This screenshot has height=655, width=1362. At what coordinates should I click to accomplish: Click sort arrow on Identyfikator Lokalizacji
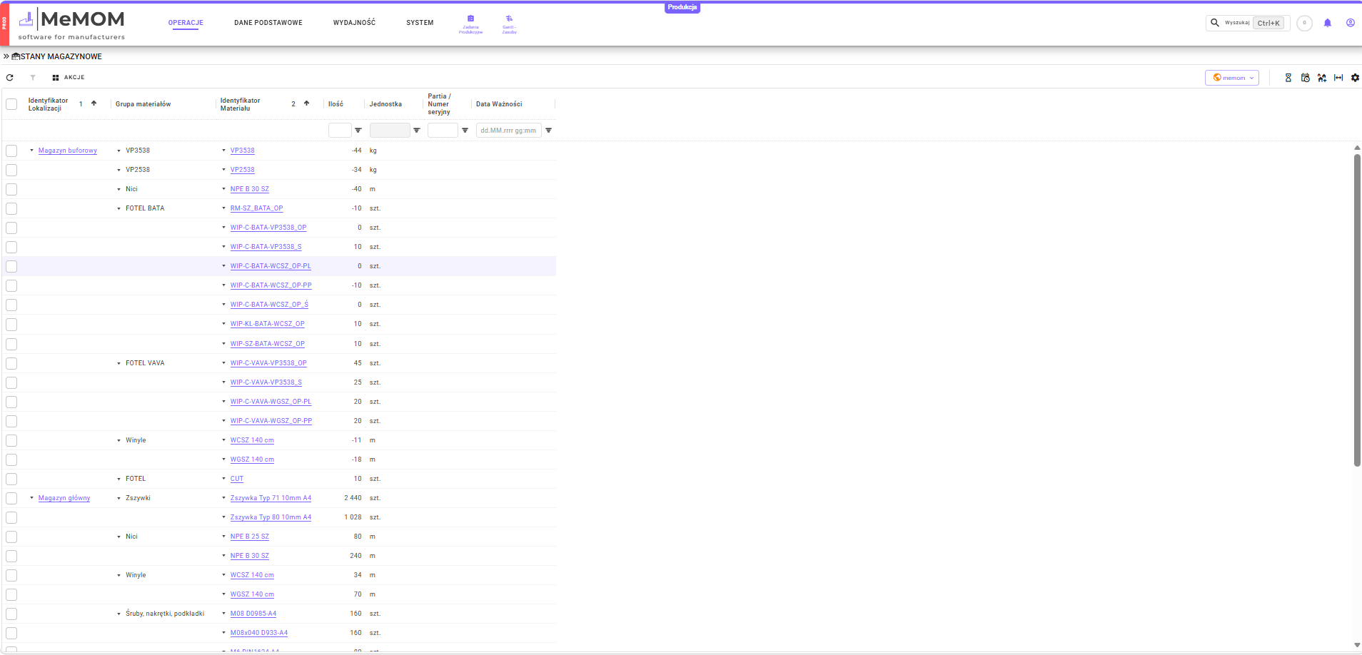point(94,103)
